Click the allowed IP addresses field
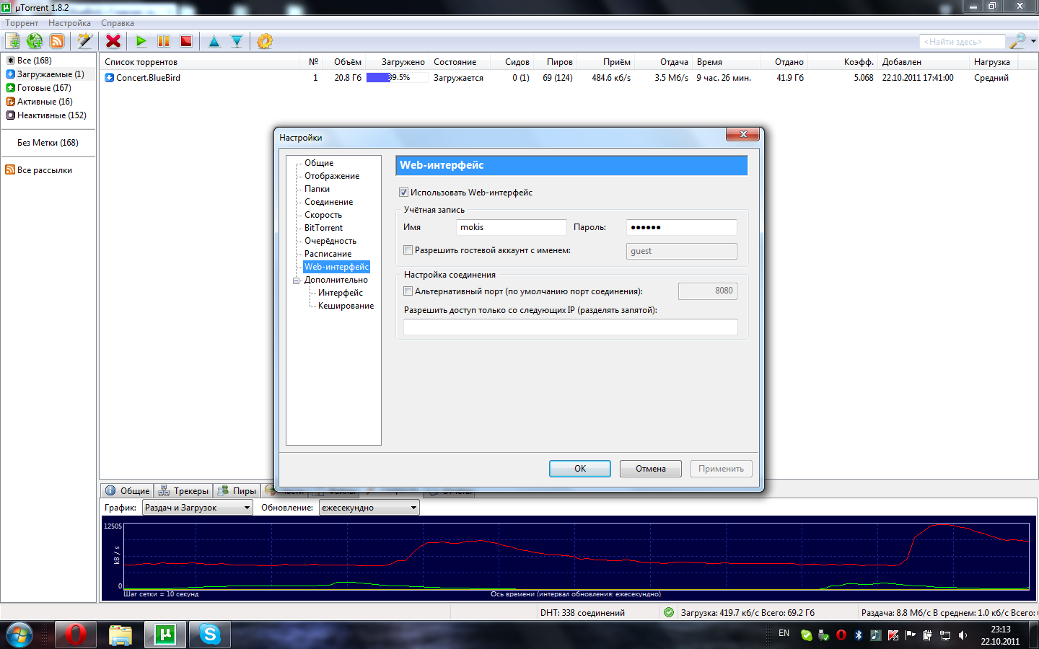Screen dimensions: 1039x649 click(571, 327)
